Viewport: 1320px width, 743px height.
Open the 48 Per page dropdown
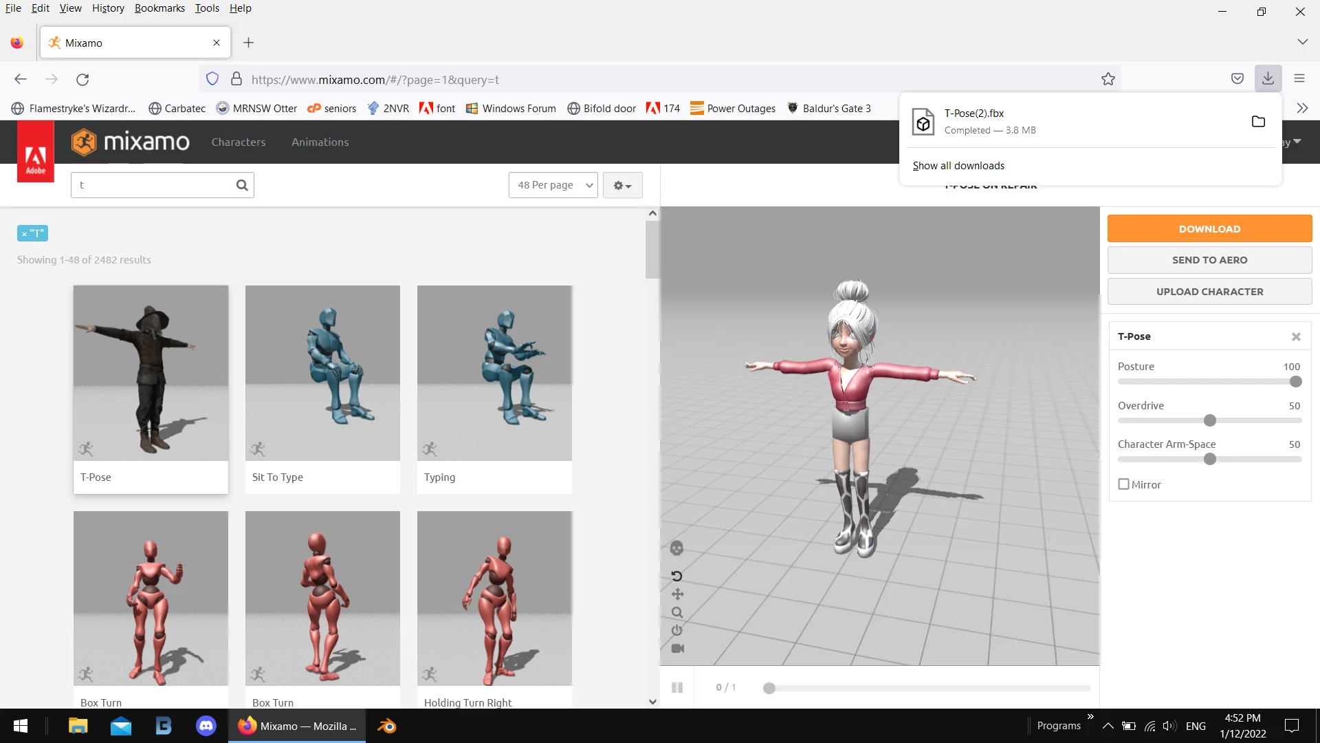point(553,185)
